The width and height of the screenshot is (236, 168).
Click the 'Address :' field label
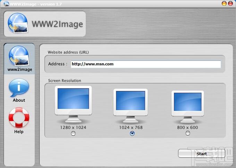58,64
